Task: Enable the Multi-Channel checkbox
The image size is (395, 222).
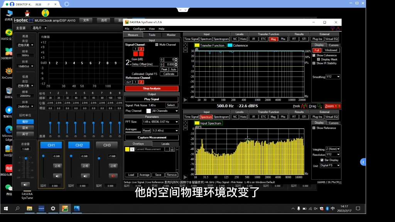Action: (x=157, y=45)
